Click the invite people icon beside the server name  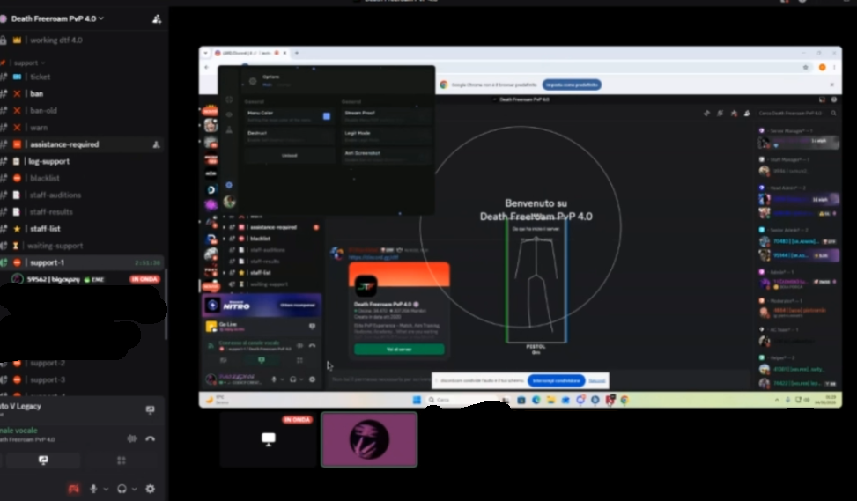(156, 19)
